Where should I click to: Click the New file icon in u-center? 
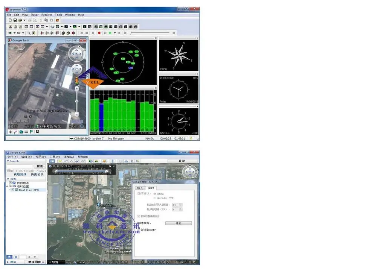pyautogui.click(x=10, y=20)
